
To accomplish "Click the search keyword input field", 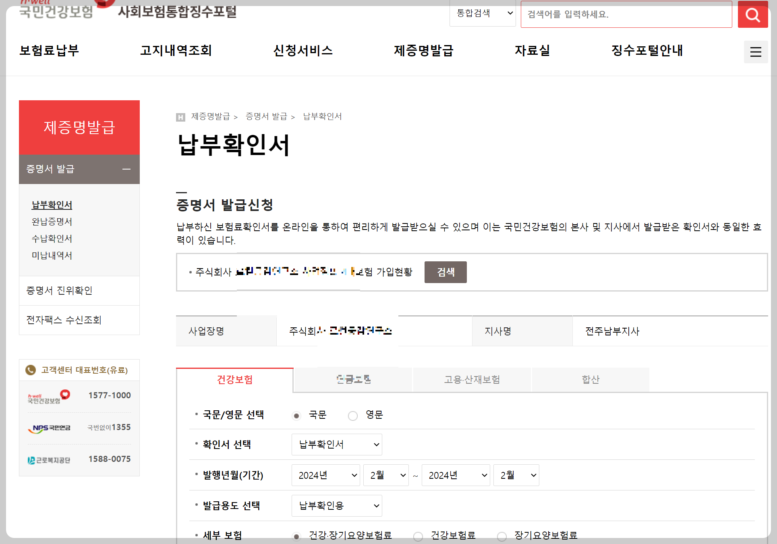I will (626, 14).
